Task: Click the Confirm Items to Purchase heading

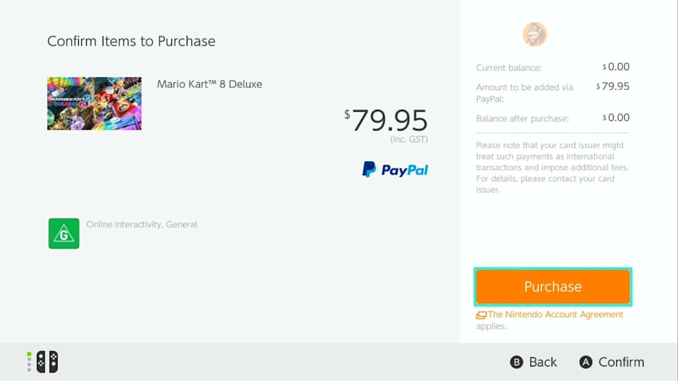Action: (131, 41)
